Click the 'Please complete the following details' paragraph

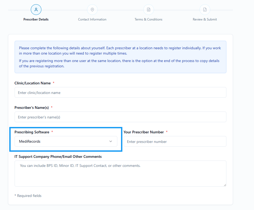tap(120, 51)
